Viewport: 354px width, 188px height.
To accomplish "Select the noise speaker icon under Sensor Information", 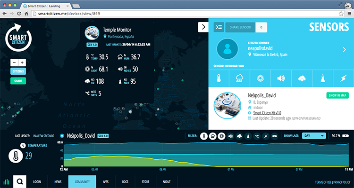I will point(281,78).
